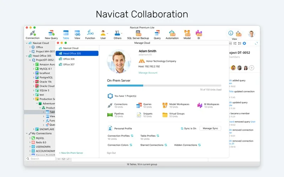
Task: Toggle sync for Connection Colors
Action: pyautogui.click(x=131, y=145)
